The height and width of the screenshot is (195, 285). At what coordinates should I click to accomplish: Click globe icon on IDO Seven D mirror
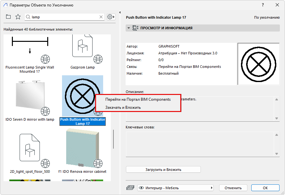click(45, 111)
